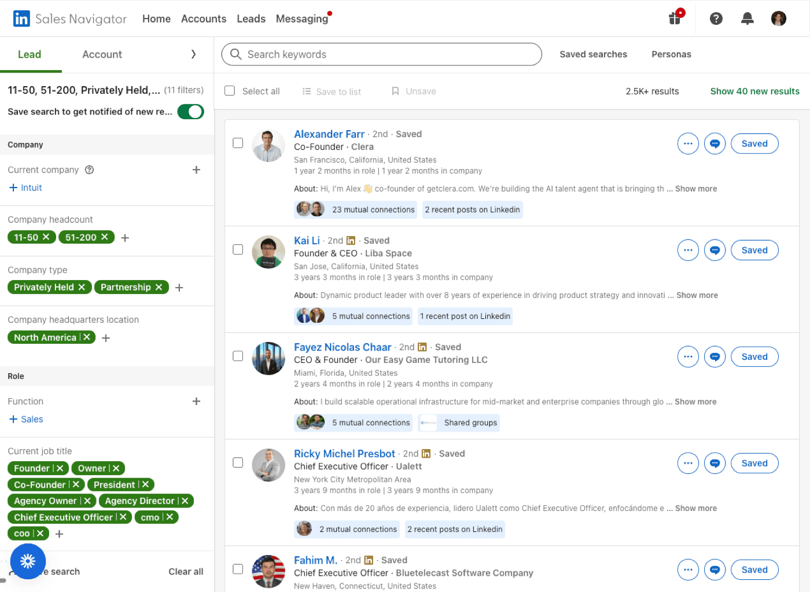Go to the Leads menu
810x592 pixels.
click(251, 19)
